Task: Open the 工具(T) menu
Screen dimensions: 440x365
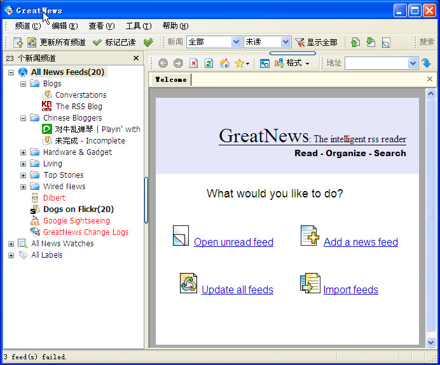Action: (139, 26)
